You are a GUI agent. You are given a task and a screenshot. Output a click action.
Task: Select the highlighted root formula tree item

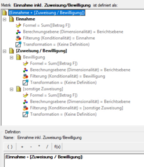(47, 13)
